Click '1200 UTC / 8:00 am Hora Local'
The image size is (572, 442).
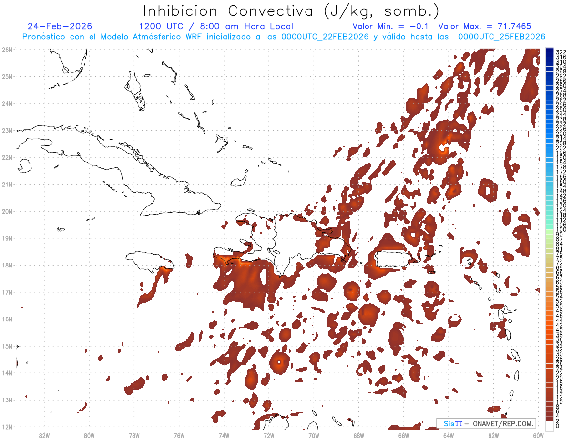[x=216, y=26]
